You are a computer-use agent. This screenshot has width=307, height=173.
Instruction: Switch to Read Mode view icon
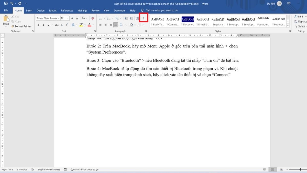click(264, 169)
